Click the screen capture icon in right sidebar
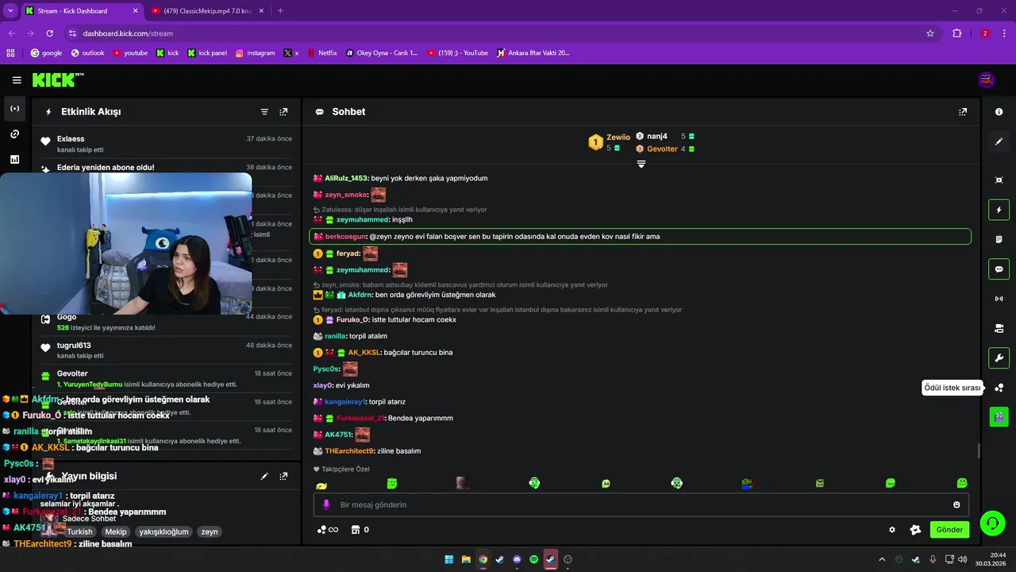1016x572 pixels. click(x=999, y=180)
